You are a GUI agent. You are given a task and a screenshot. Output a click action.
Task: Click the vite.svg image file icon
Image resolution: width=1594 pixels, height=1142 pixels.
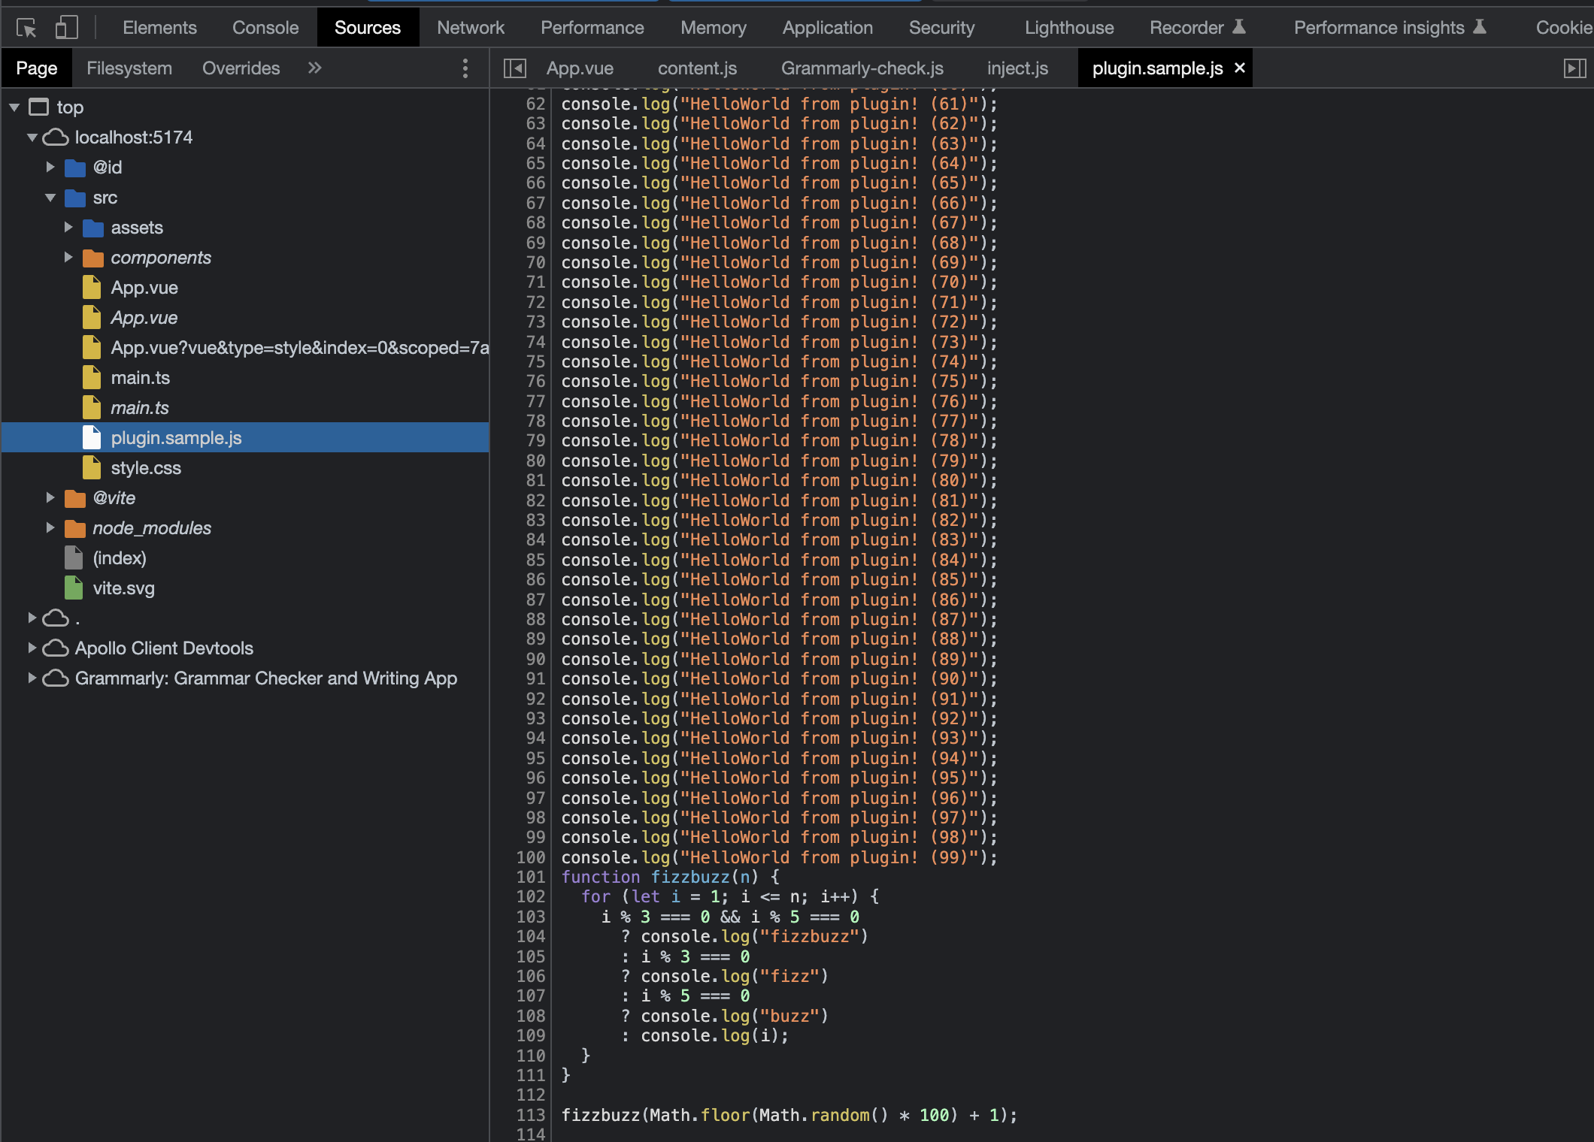(x=73, y=588)
